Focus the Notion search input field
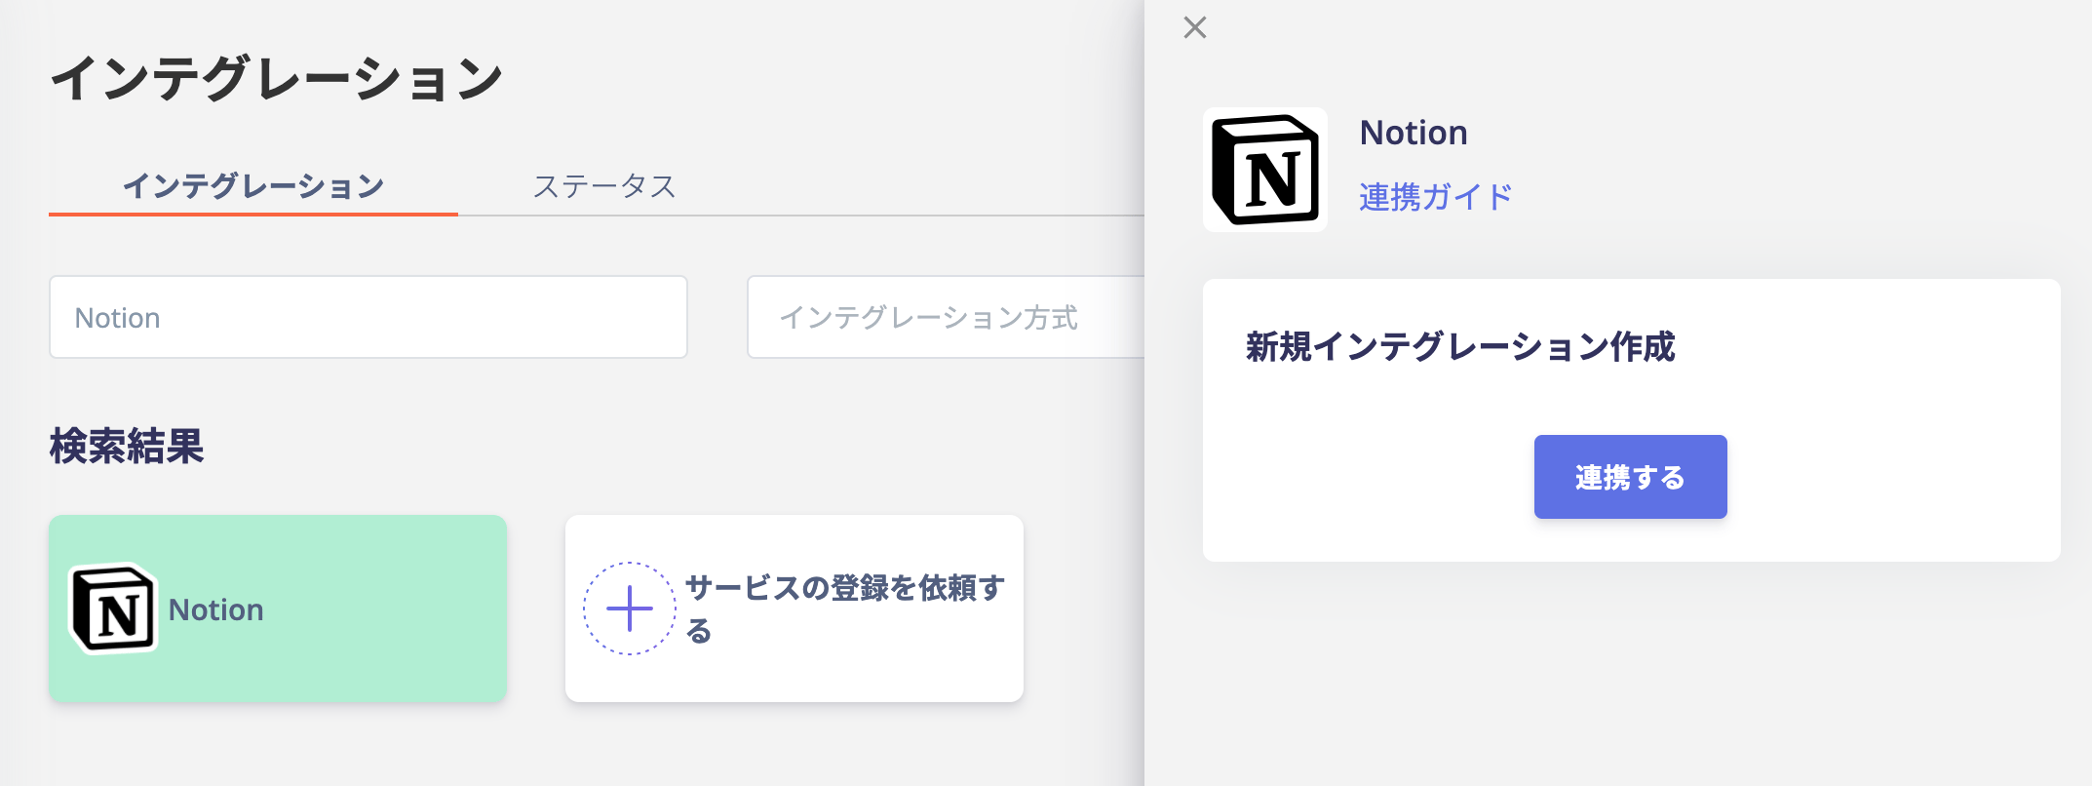Screen dimensions: 2092x786 [x=368, y=317]
